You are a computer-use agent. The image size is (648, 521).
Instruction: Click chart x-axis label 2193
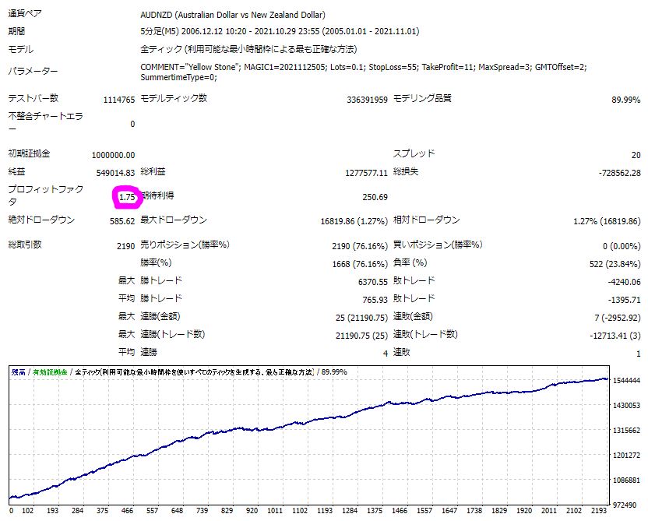599,511
